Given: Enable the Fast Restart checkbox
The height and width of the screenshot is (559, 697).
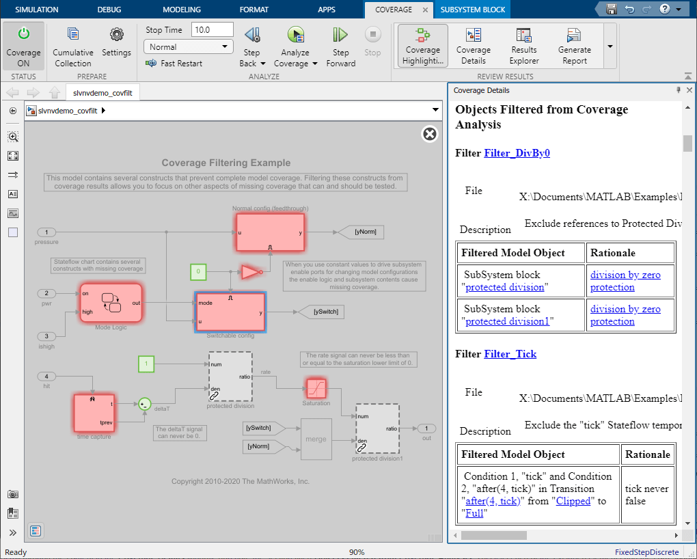Looking at the screenshot, I should point(152,63).
